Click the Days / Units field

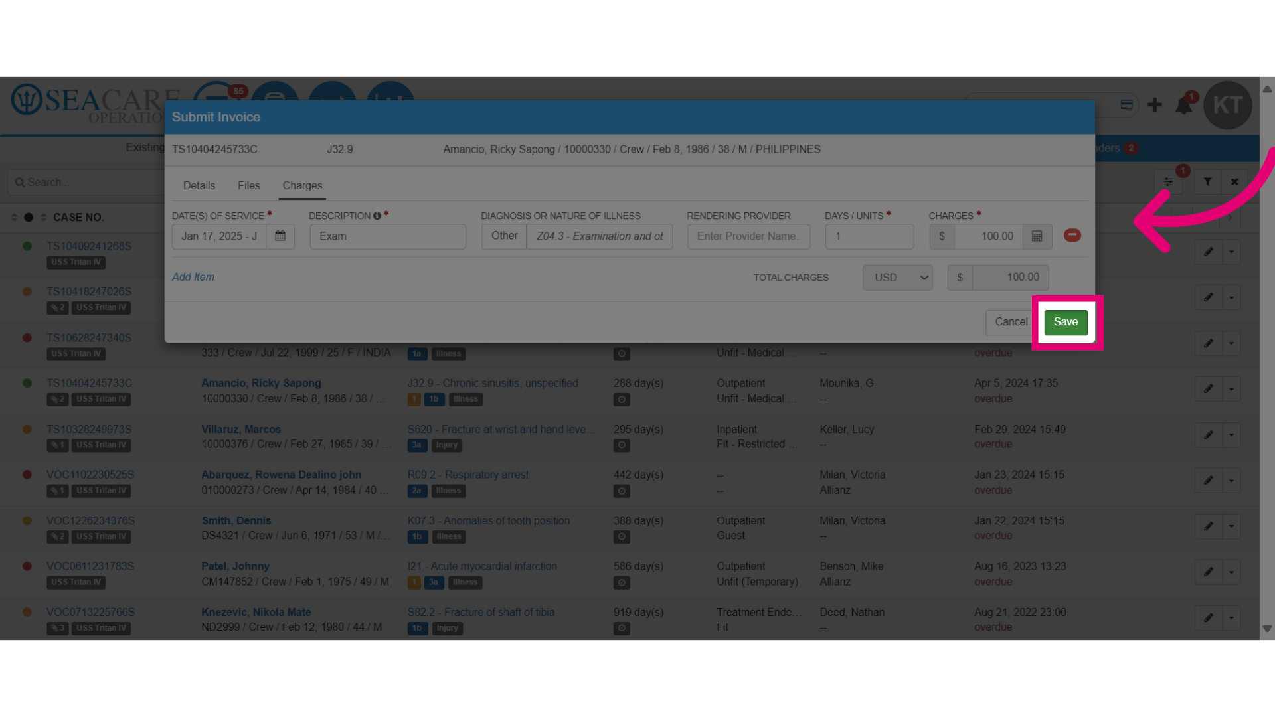click(869, 236)
